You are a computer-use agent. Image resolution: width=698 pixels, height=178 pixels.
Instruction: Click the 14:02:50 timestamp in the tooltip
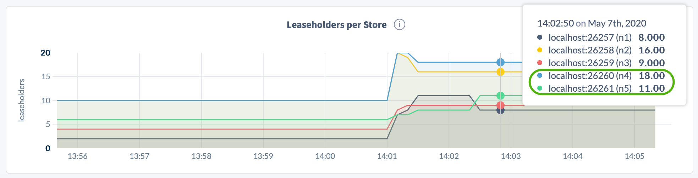pyautogui.click(x=555, y=23)
